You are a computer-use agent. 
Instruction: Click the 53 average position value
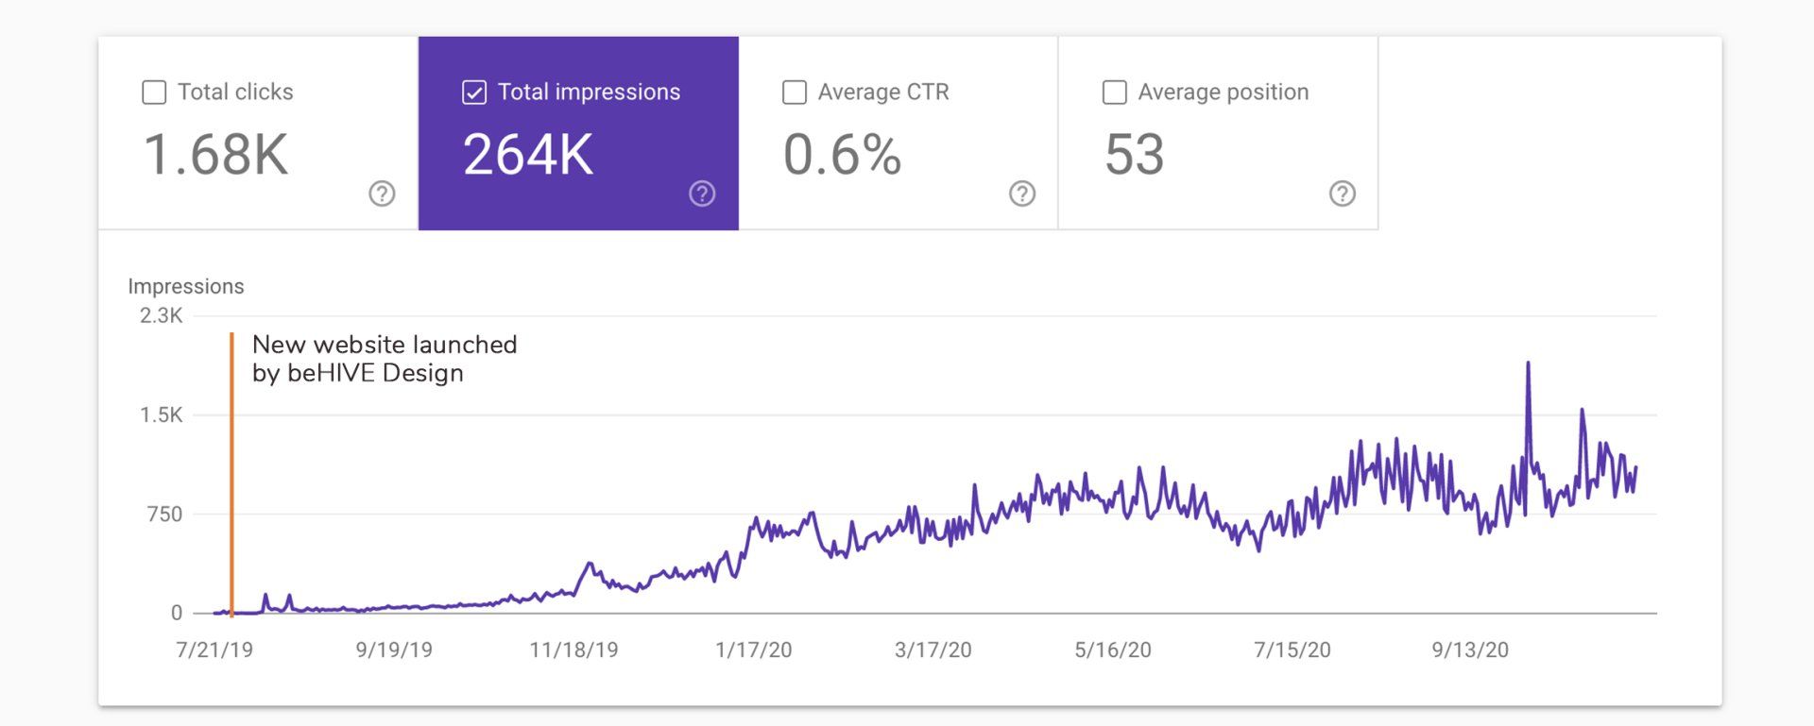point(1134,155)
